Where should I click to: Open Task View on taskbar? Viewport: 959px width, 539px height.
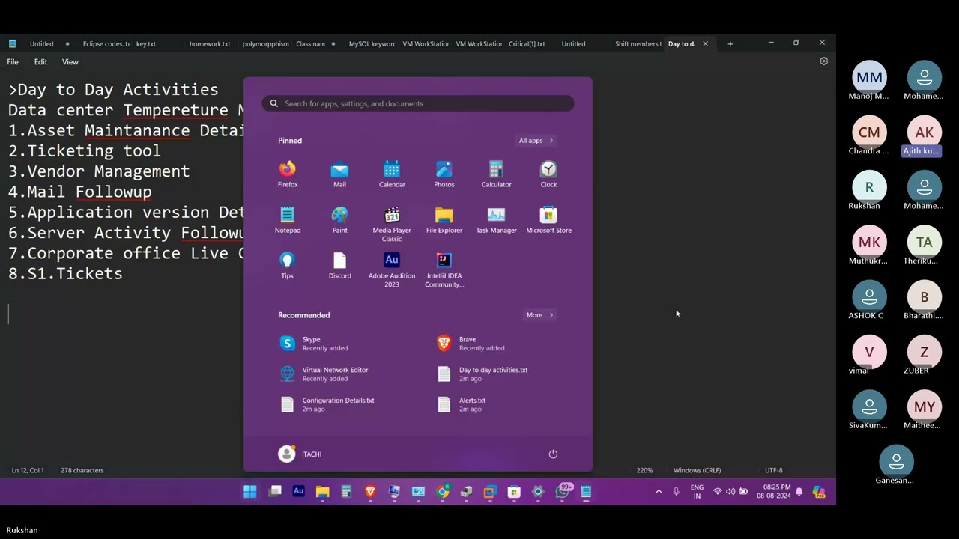pyautogui.click(x=275, y=492)
